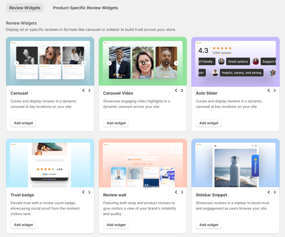Click the hamburger menu icon in the Sidebar Snippet preview
This screenshot has height=237, width=285.
pyautogui.click(x=215, y=146)
